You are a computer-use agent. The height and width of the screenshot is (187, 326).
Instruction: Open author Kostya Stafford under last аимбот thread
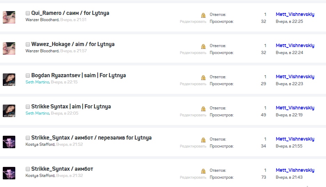click(40, 176)
